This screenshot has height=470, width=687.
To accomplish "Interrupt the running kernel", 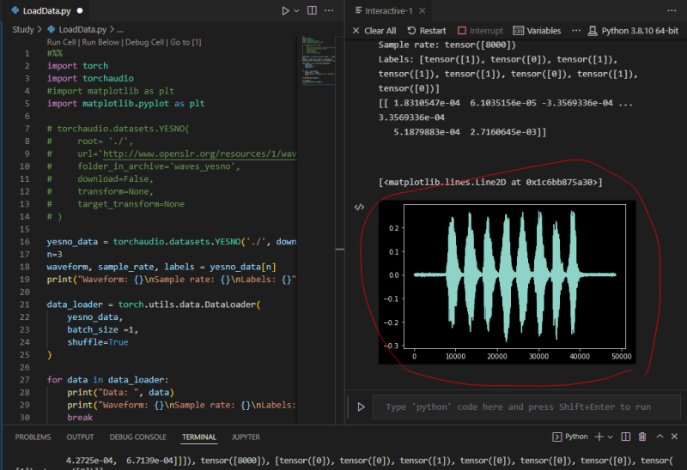I will (481, 31).
